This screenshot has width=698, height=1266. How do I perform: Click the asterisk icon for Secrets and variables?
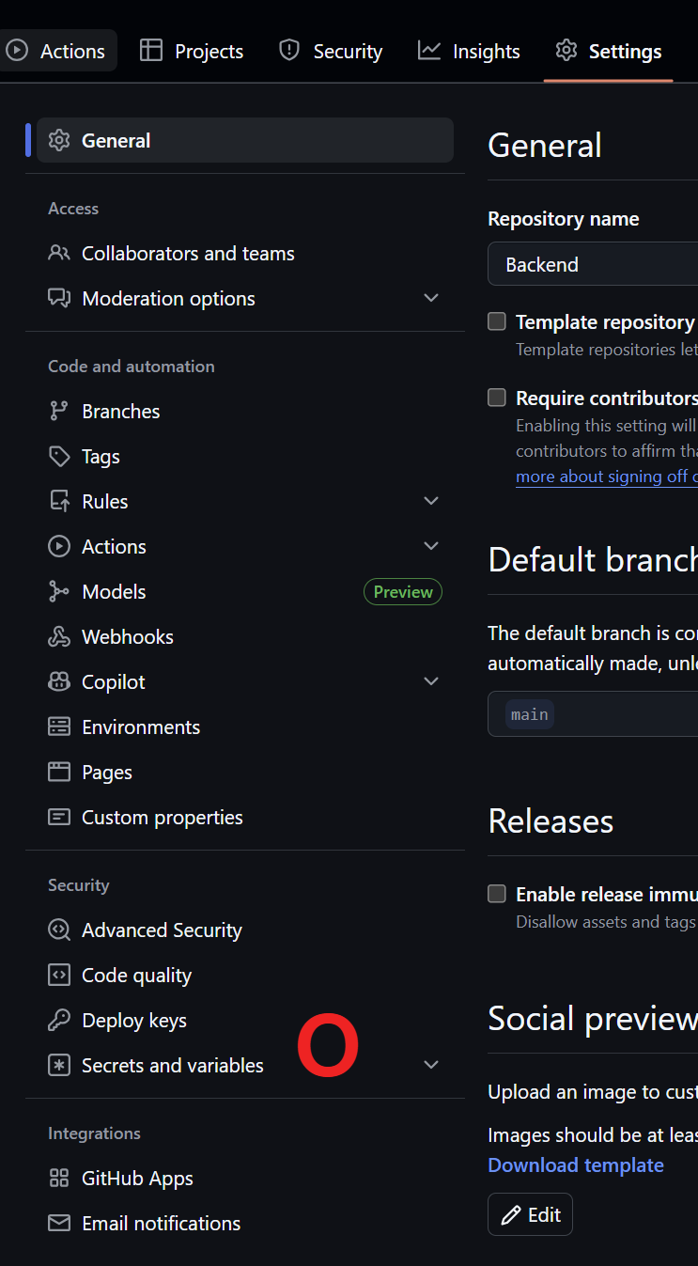coord(59,1066)
